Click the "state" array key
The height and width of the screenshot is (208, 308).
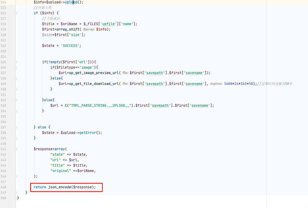(58, 154)
